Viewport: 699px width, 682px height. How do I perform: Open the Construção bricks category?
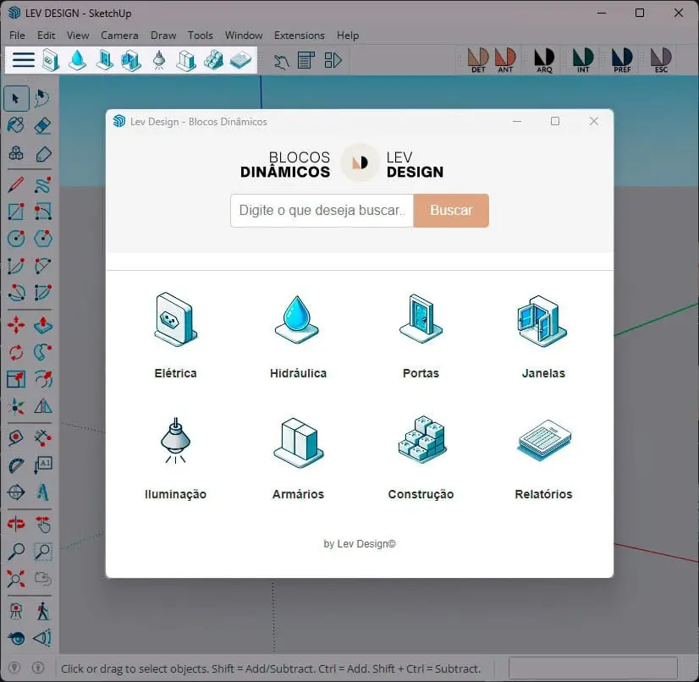tap(421, 457)
